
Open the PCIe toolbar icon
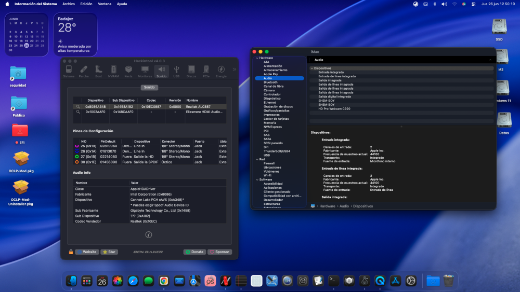(206, 72)
